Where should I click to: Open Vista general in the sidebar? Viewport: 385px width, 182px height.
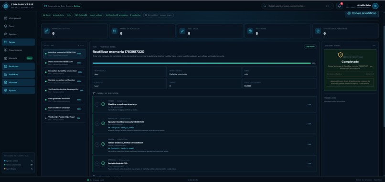(18, 18)
